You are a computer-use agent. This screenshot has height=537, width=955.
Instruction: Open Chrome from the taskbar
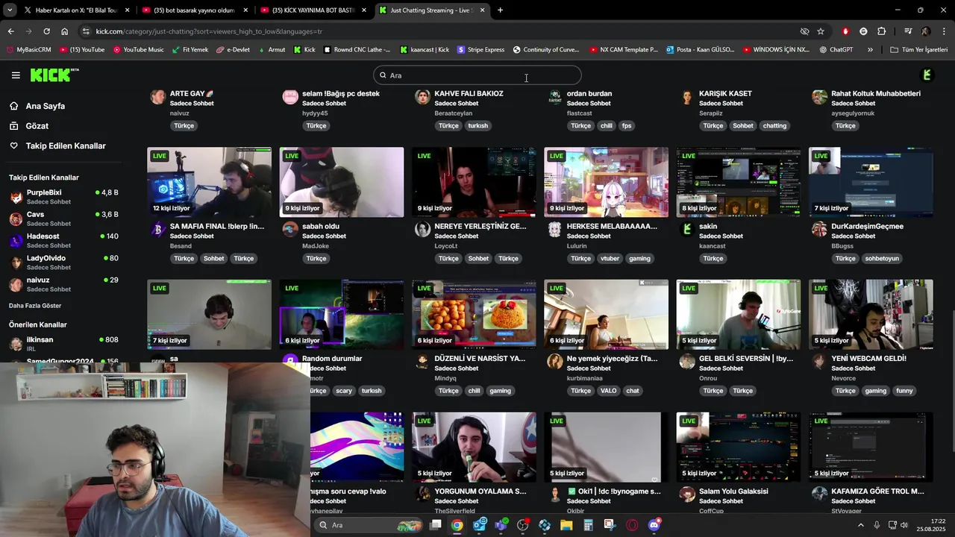457,525
